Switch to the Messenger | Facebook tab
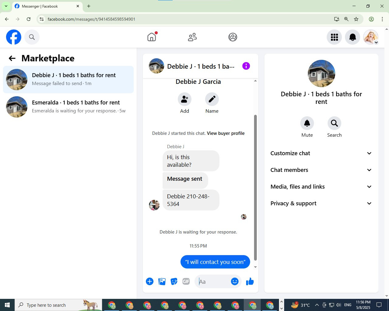 (47, 6)
